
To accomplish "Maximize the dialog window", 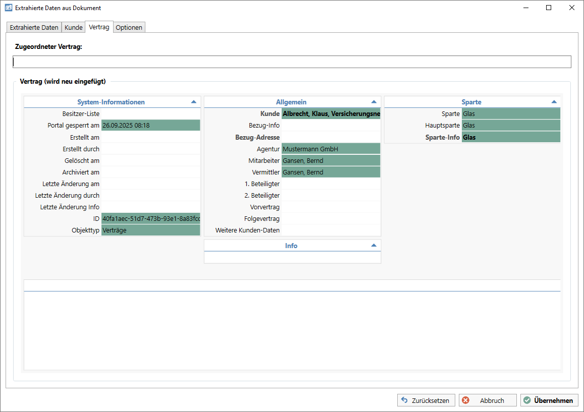I will click(549, 8).
